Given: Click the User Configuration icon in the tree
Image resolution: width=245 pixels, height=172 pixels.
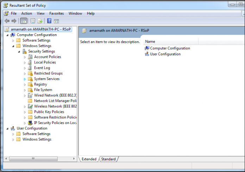Looking at the screenshot, I should pyautogui.click(x=13, y=128).
